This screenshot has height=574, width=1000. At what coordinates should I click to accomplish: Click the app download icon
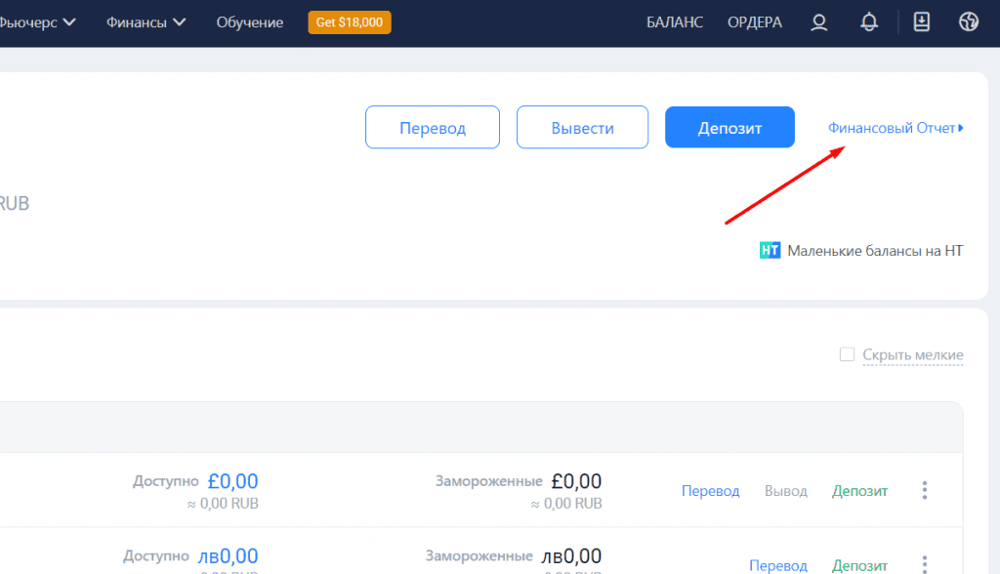tap(922, 21)
